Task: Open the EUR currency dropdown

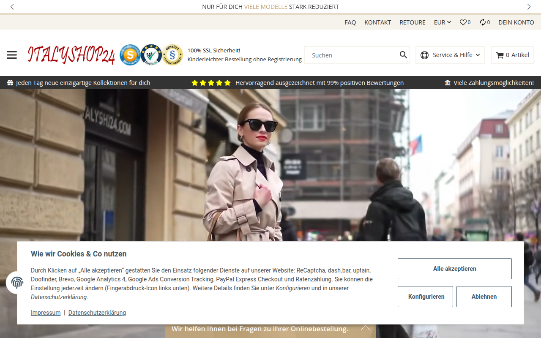Action: click(x=443, y=22)
